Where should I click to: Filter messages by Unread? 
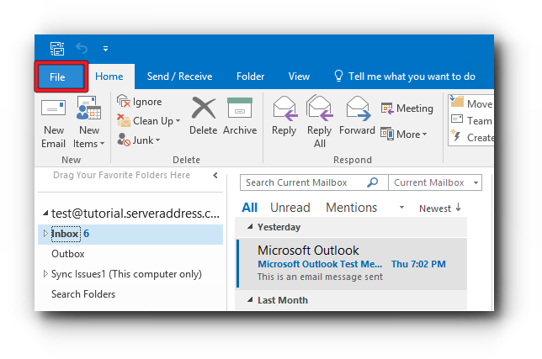[x=290, y=208]
